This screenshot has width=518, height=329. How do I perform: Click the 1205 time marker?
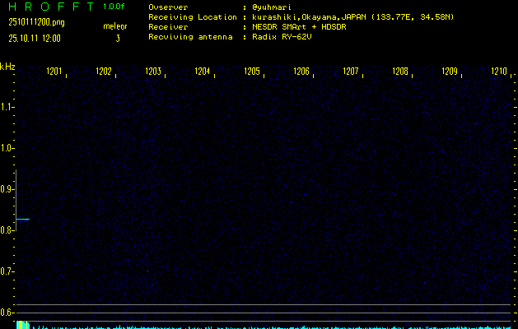point(252,72)
